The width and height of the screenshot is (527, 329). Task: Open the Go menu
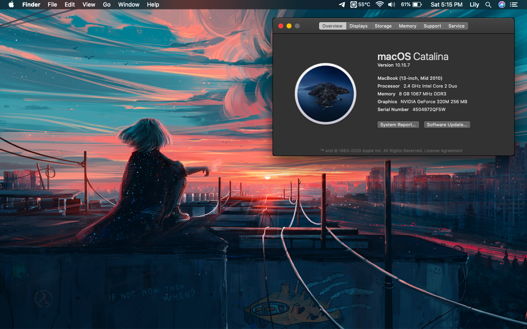[107, 5]
